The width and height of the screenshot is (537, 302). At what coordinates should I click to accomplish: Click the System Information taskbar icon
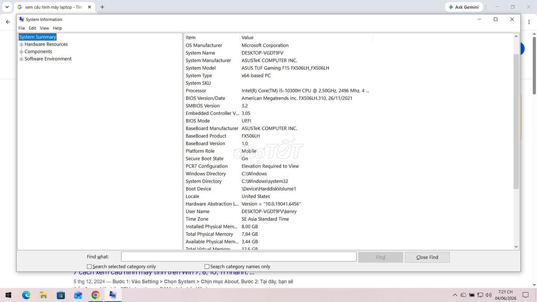click(x=113, y=295)
